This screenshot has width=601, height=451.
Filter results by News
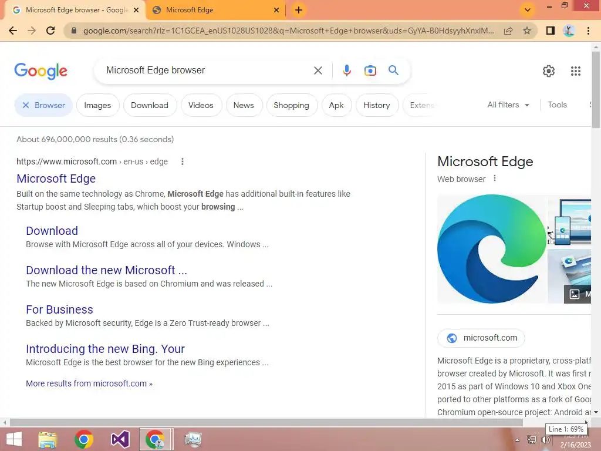click(x=244, y=105)
